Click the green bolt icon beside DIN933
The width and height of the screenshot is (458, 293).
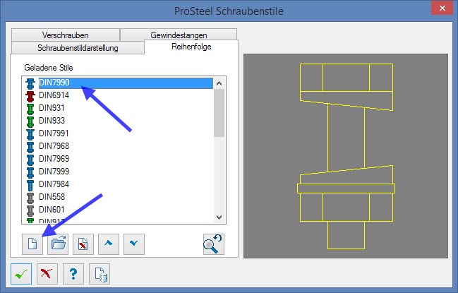(x=30, y=121)
